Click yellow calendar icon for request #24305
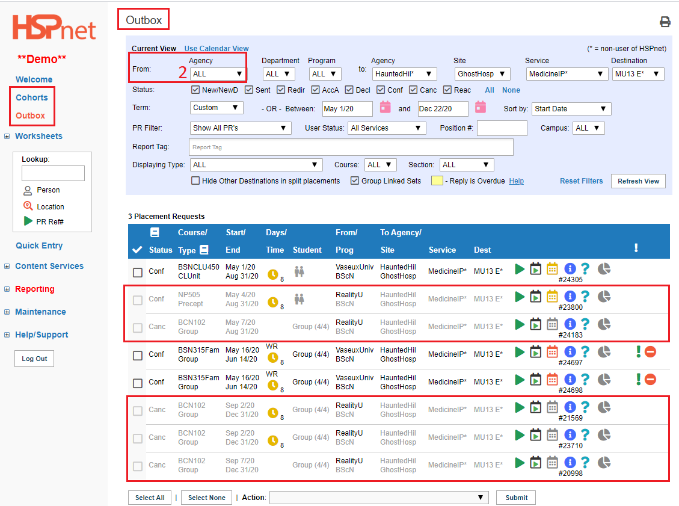 552,269
